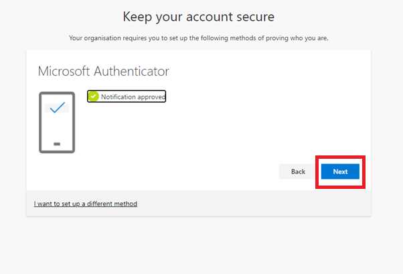
Task: Click the organisation requirement subtitle text
Action: pyautogui.click(x=198, y=38)
